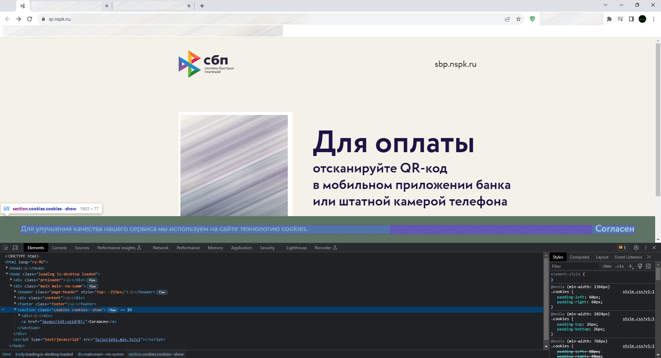Toggle element classes with the .cls button
The height and width of the screenshot is (358, 661).
pyautogui.click(x=620, y=266)
